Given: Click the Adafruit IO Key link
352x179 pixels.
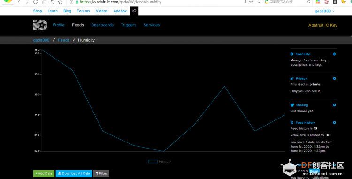Looking at the screenshot, I should [322, 25].
